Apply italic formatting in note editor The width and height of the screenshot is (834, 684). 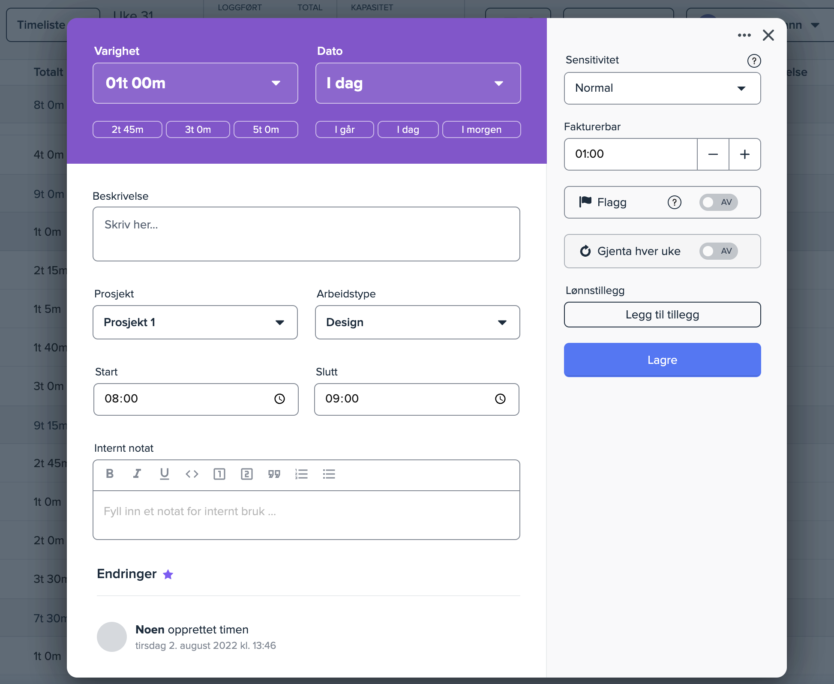(137, 474)
